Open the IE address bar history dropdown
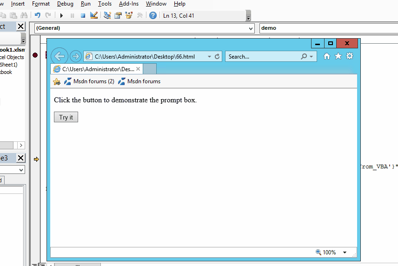 [209, 57]
